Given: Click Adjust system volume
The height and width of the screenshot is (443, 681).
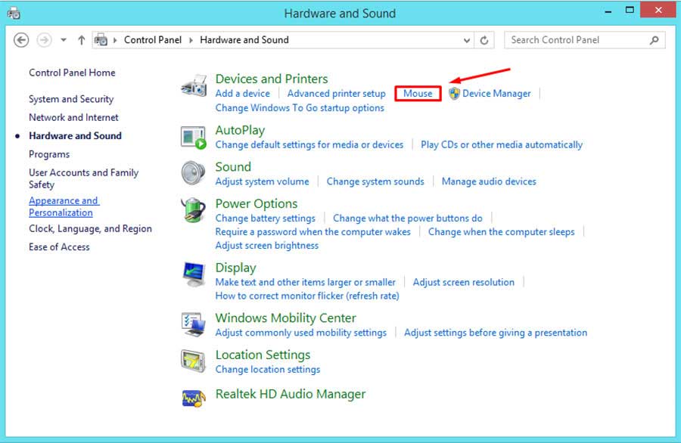Looking at the screenshot, I should click(263, 181).
